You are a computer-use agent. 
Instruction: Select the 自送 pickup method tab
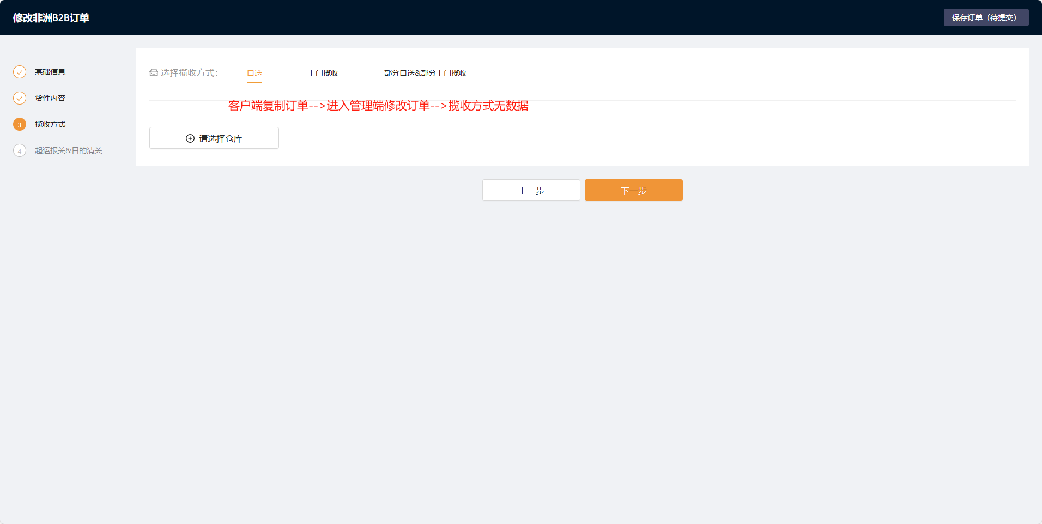(x=255, y=73)
